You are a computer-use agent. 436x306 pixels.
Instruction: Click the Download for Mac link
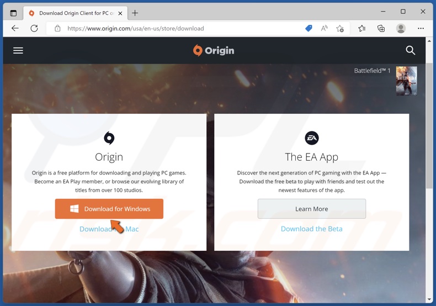click(x=109, y=229)
